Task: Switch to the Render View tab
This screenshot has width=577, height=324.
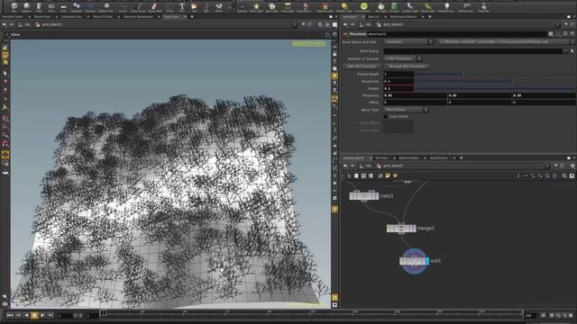Action: (42, 16)
